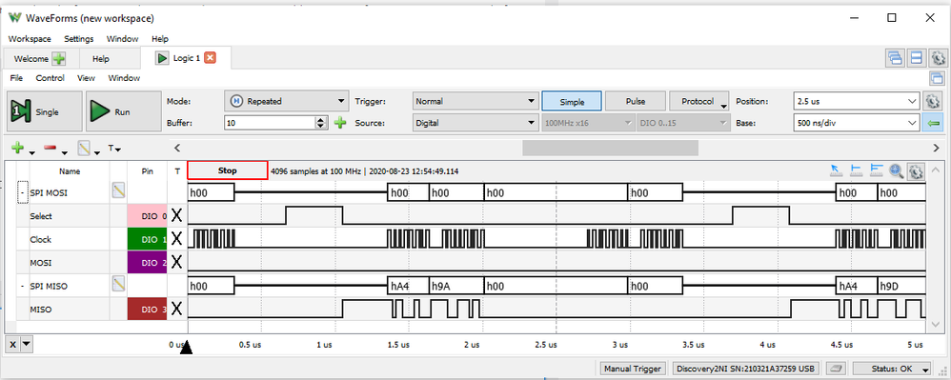
Task: Toggle trigger X for Clock row
Action: (x=176, y=239)
